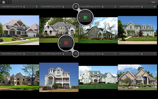Set one-star rating dot on Fotolia_886334_XS.jpg
Image resolution: width=158 pixels, height=99 pixels.
(27, 7)
